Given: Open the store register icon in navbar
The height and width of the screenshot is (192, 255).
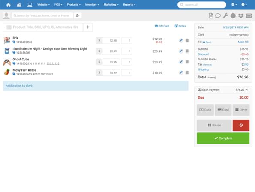Looking at the screenshot, I should [19, 5].
